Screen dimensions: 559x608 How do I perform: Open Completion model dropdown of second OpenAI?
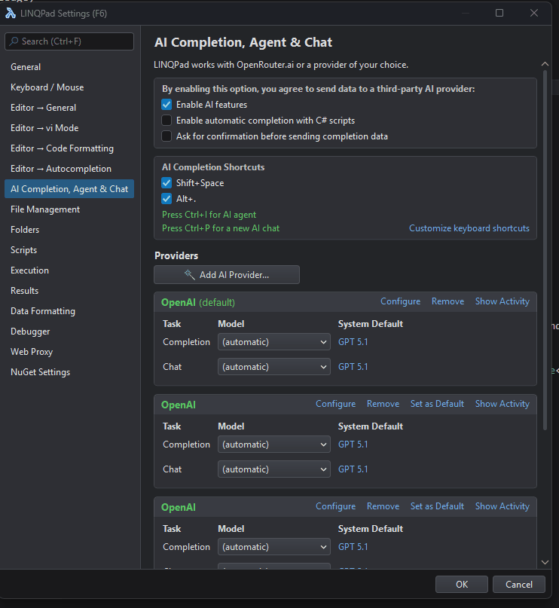pyautogui.click(x=274, y=445)
